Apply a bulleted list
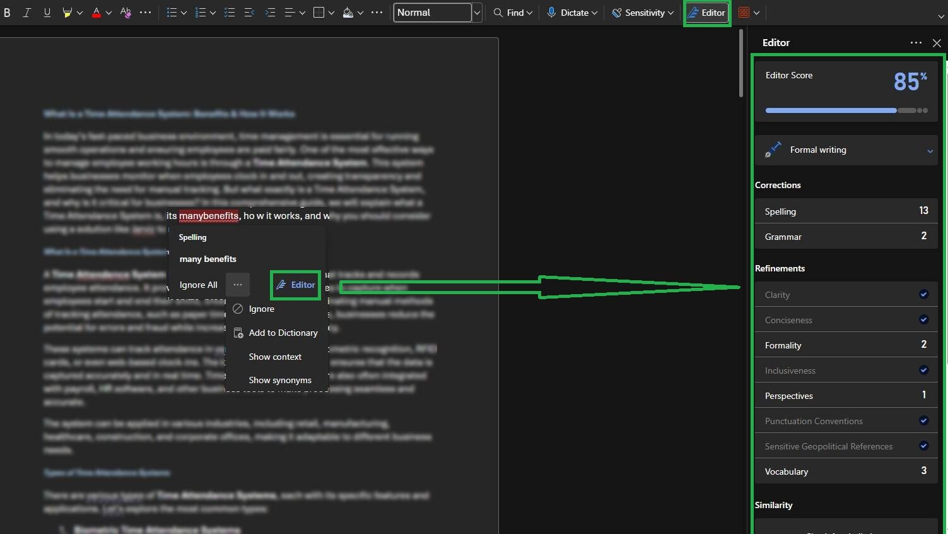The height and width of the screenshot is (534, 948). coord(172,13)
